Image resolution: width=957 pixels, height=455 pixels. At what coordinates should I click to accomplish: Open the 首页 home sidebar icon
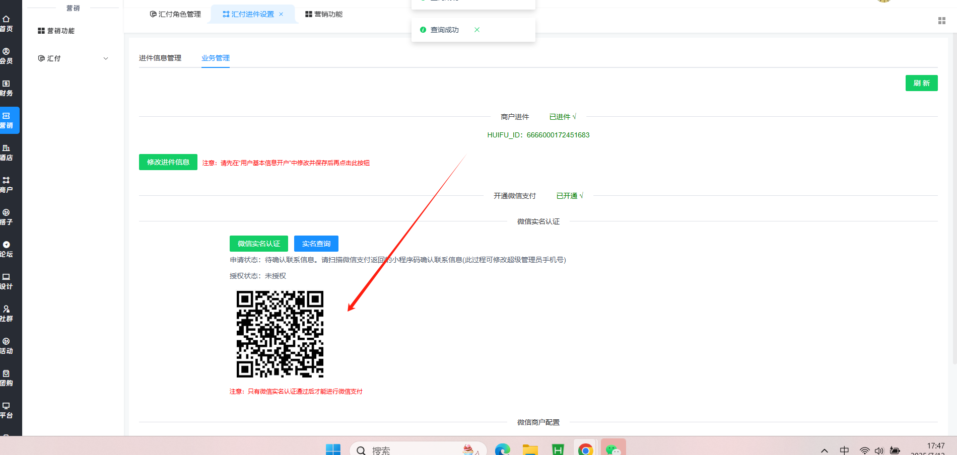(7, 24)
